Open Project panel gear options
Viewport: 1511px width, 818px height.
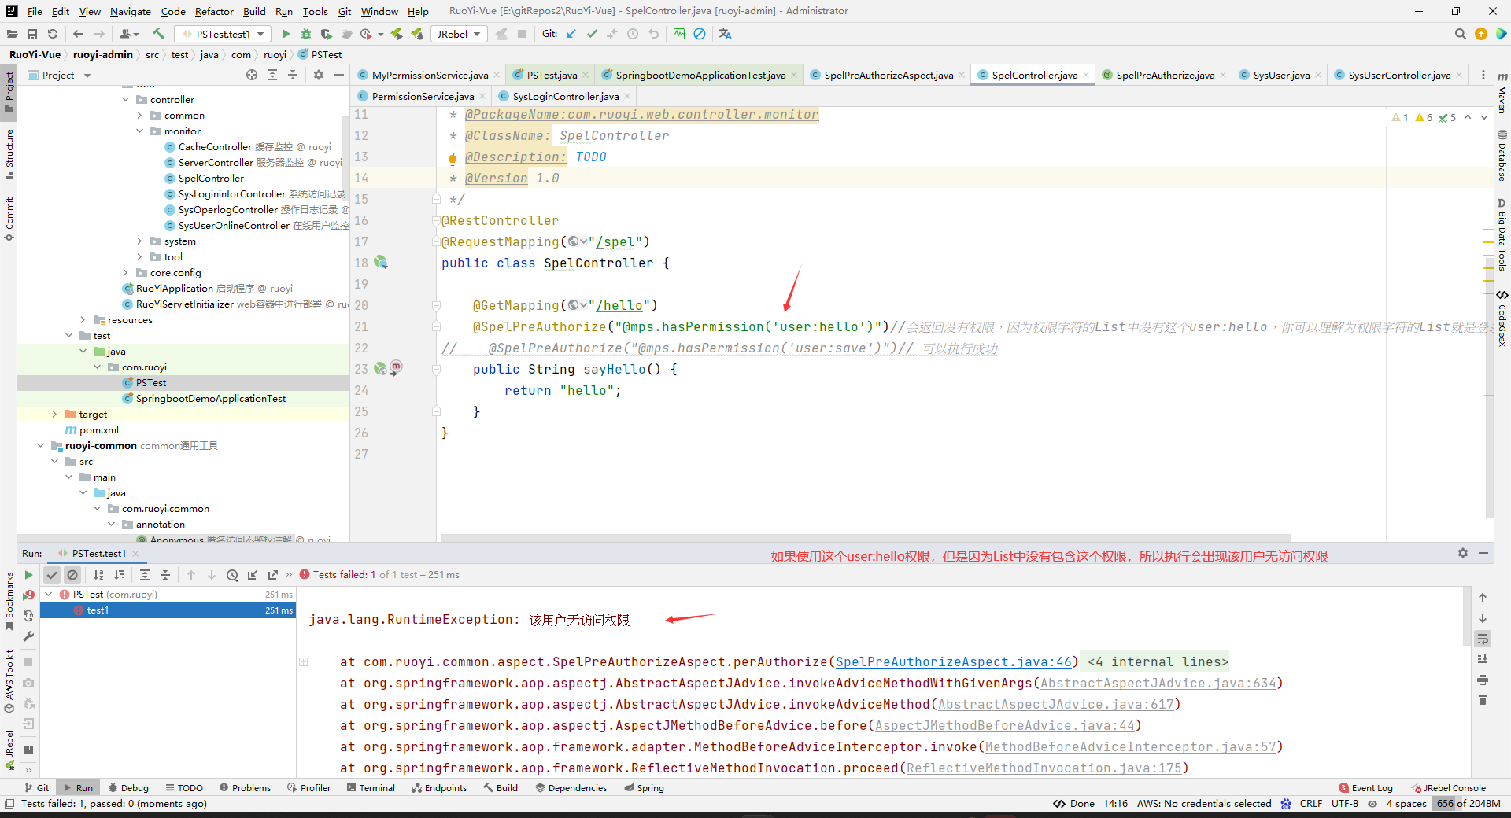click(x=319, y=75)
